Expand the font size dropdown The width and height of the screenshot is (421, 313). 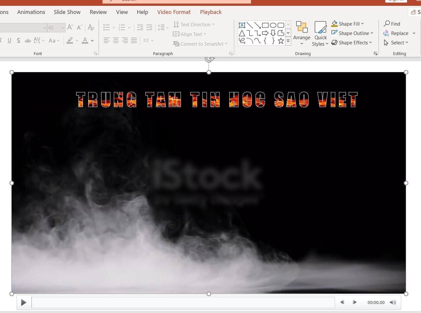(63, 28)
